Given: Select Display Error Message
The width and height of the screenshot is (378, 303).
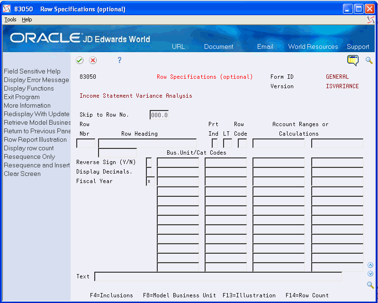Looking at the screenshot, I should point(36,80).
